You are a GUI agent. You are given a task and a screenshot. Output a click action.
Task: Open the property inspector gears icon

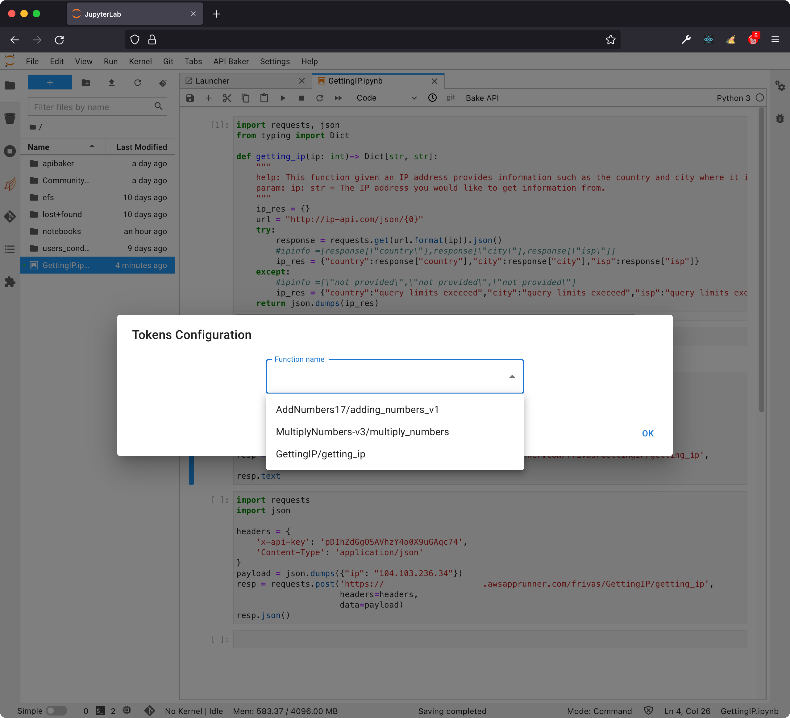pyautogui.click(x=780, y=86)
